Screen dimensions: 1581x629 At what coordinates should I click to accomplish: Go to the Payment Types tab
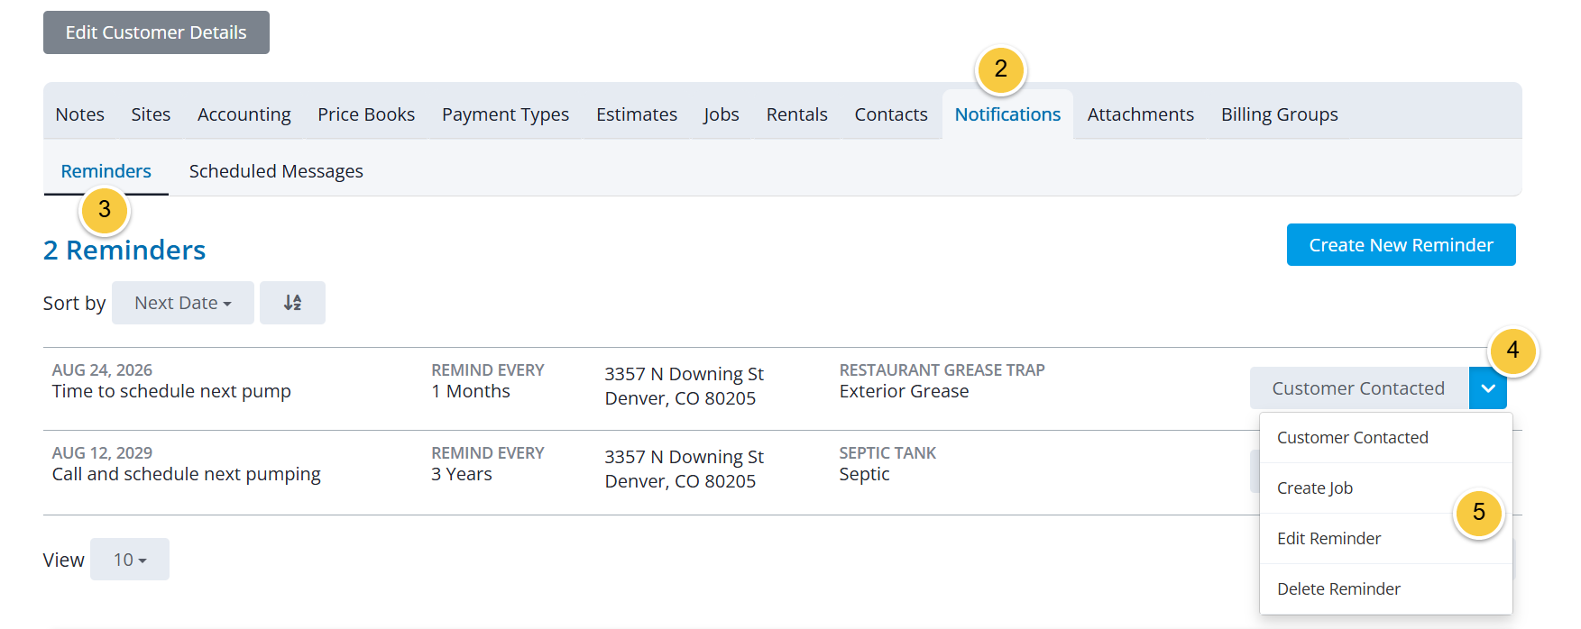(x=505, y=114)
